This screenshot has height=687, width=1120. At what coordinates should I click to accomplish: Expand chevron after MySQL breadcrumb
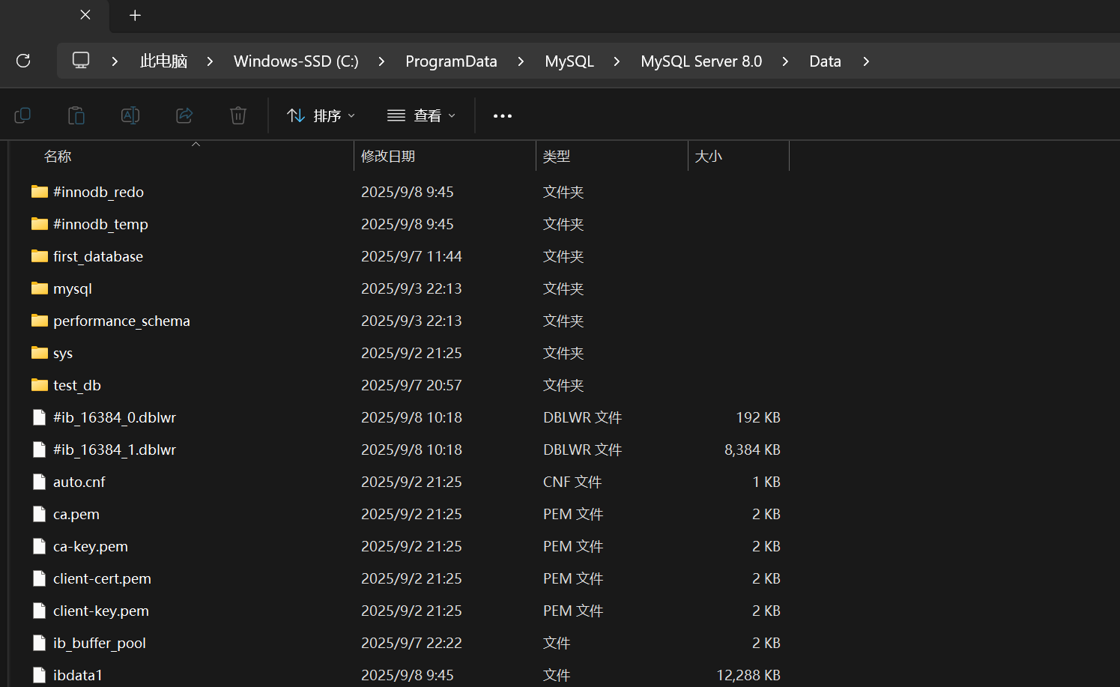(x=617, y=61)
